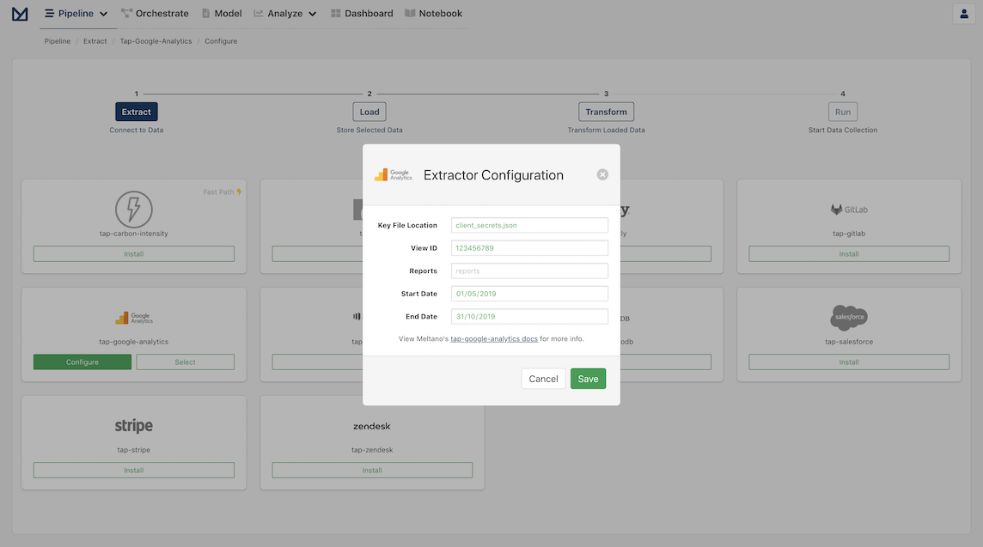Screen dimensions: 983x547
Task: Click the Tap-Google-Analytics breadcrumb
Action: point(156,41)
